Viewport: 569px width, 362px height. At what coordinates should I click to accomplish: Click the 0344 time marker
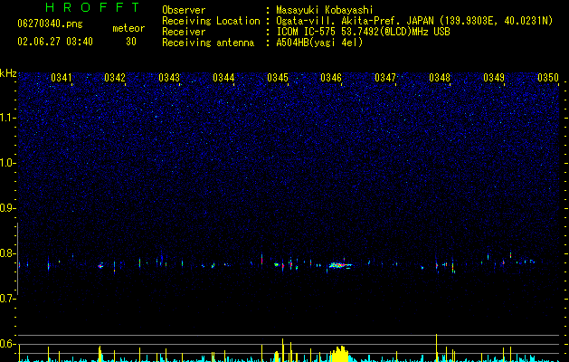(223, 78)
